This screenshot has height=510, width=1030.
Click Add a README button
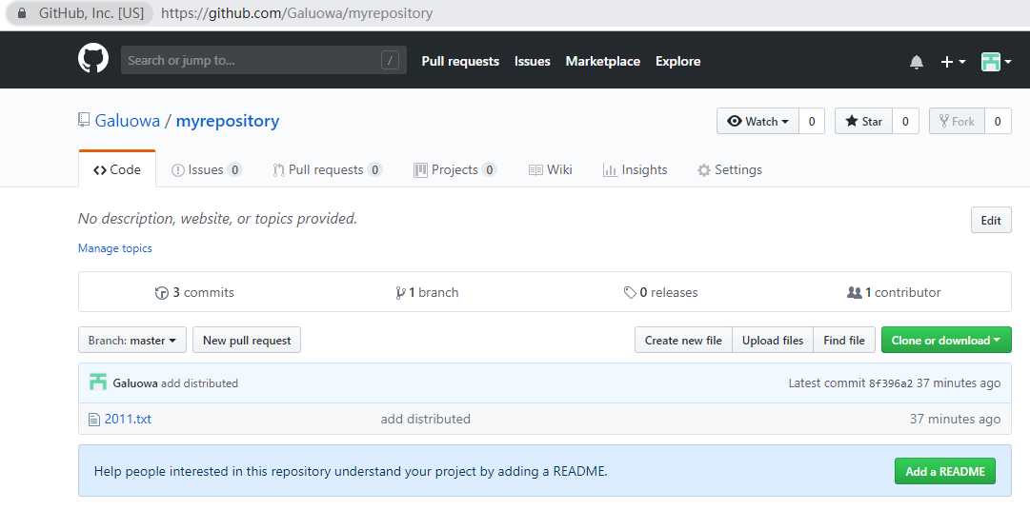(x=944, y=471)
